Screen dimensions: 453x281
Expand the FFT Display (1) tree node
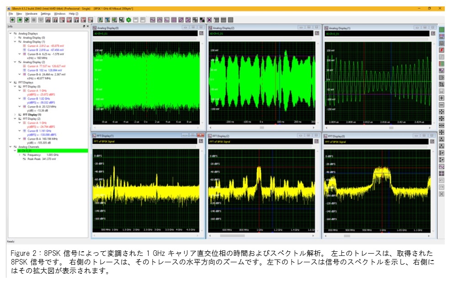pos(15,114)
